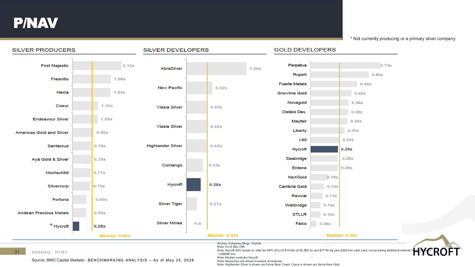Click the 1.66x value
Screen dimensions: 475x267
tap(120, 79)
